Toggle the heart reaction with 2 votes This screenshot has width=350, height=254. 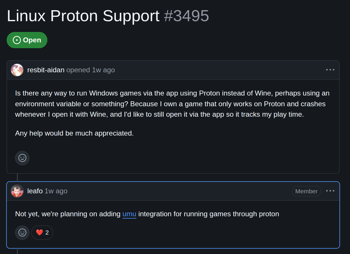pos(42,233)
